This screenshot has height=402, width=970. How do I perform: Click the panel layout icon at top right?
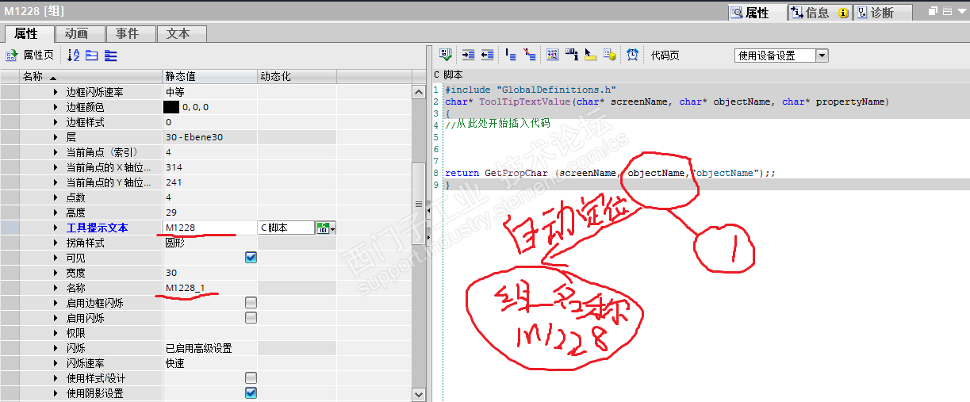click(947, 12)
